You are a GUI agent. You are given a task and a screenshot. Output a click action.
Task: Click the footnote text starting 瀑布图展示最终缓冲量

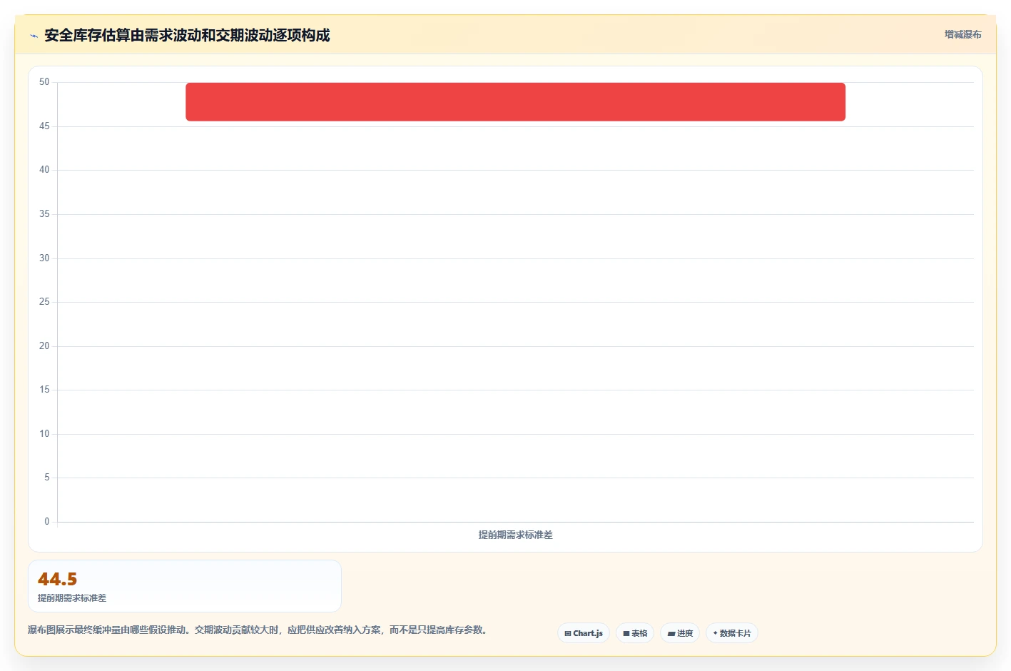tap(258, 630)
